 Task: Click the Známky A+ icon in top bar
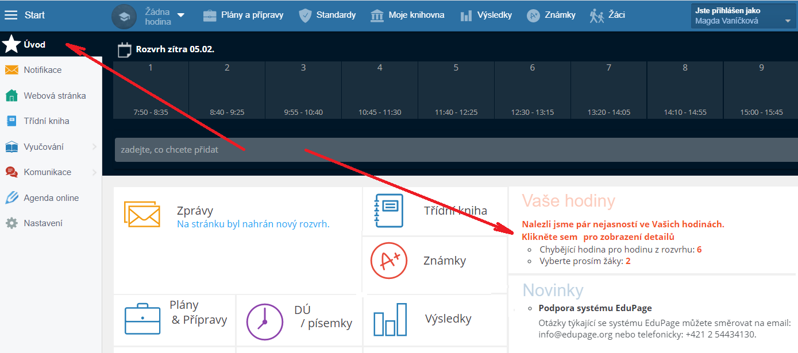point(533,15)
